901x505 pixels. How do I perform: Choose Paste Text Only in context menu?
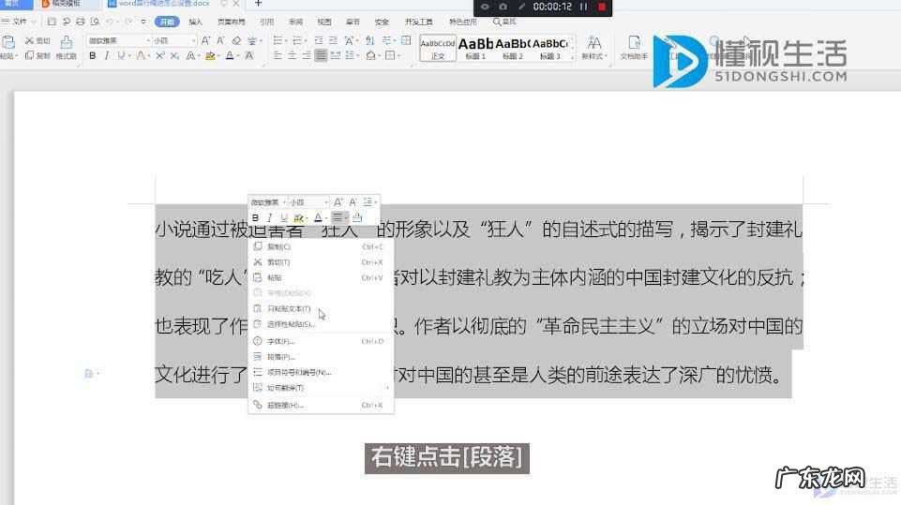click(321, 308)
